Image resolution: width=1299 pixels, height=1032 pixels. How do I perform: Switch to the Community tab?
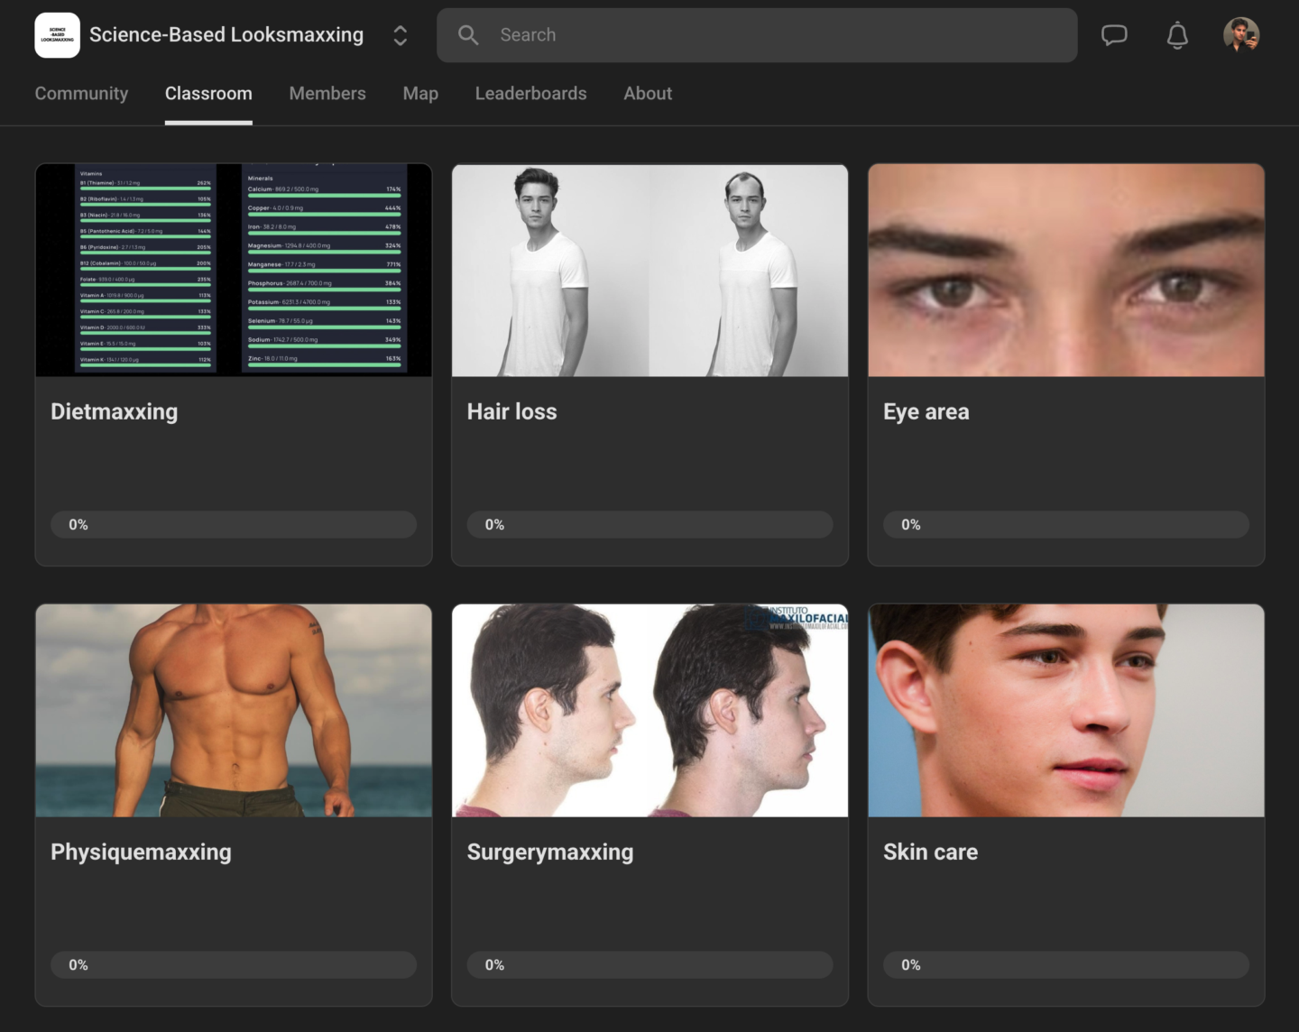tap(81, 94)
